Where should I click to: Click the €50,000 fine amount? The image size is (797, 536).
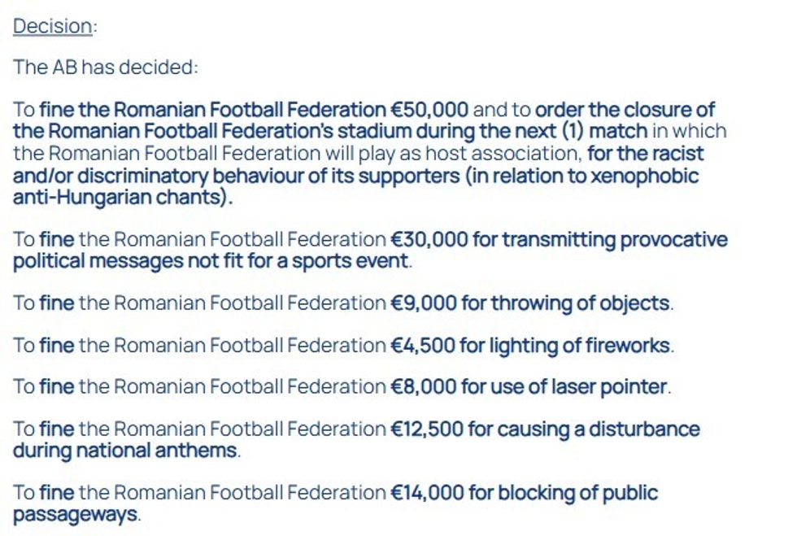[429, 110]
